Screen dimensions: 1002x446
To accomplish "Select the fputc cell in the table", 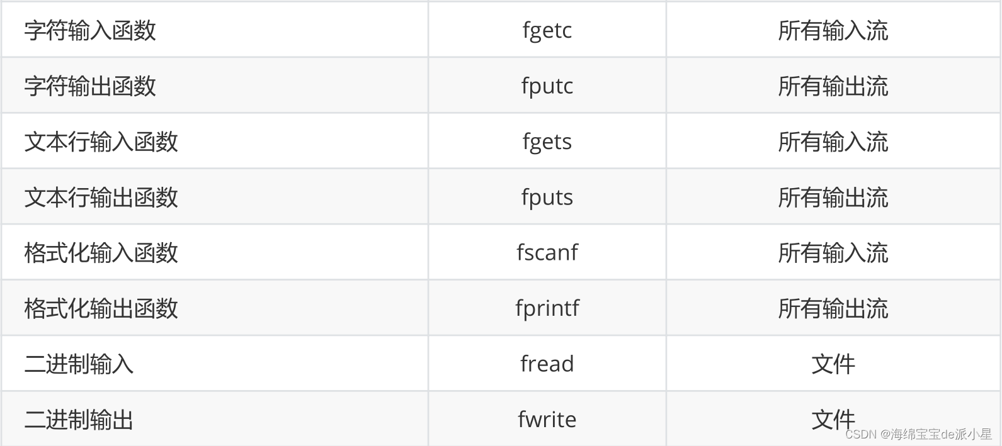I will pos(547,86).
